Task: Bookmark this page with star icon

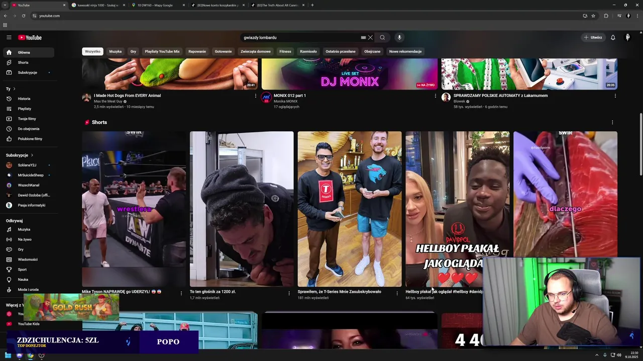Action: coord(593,16)
